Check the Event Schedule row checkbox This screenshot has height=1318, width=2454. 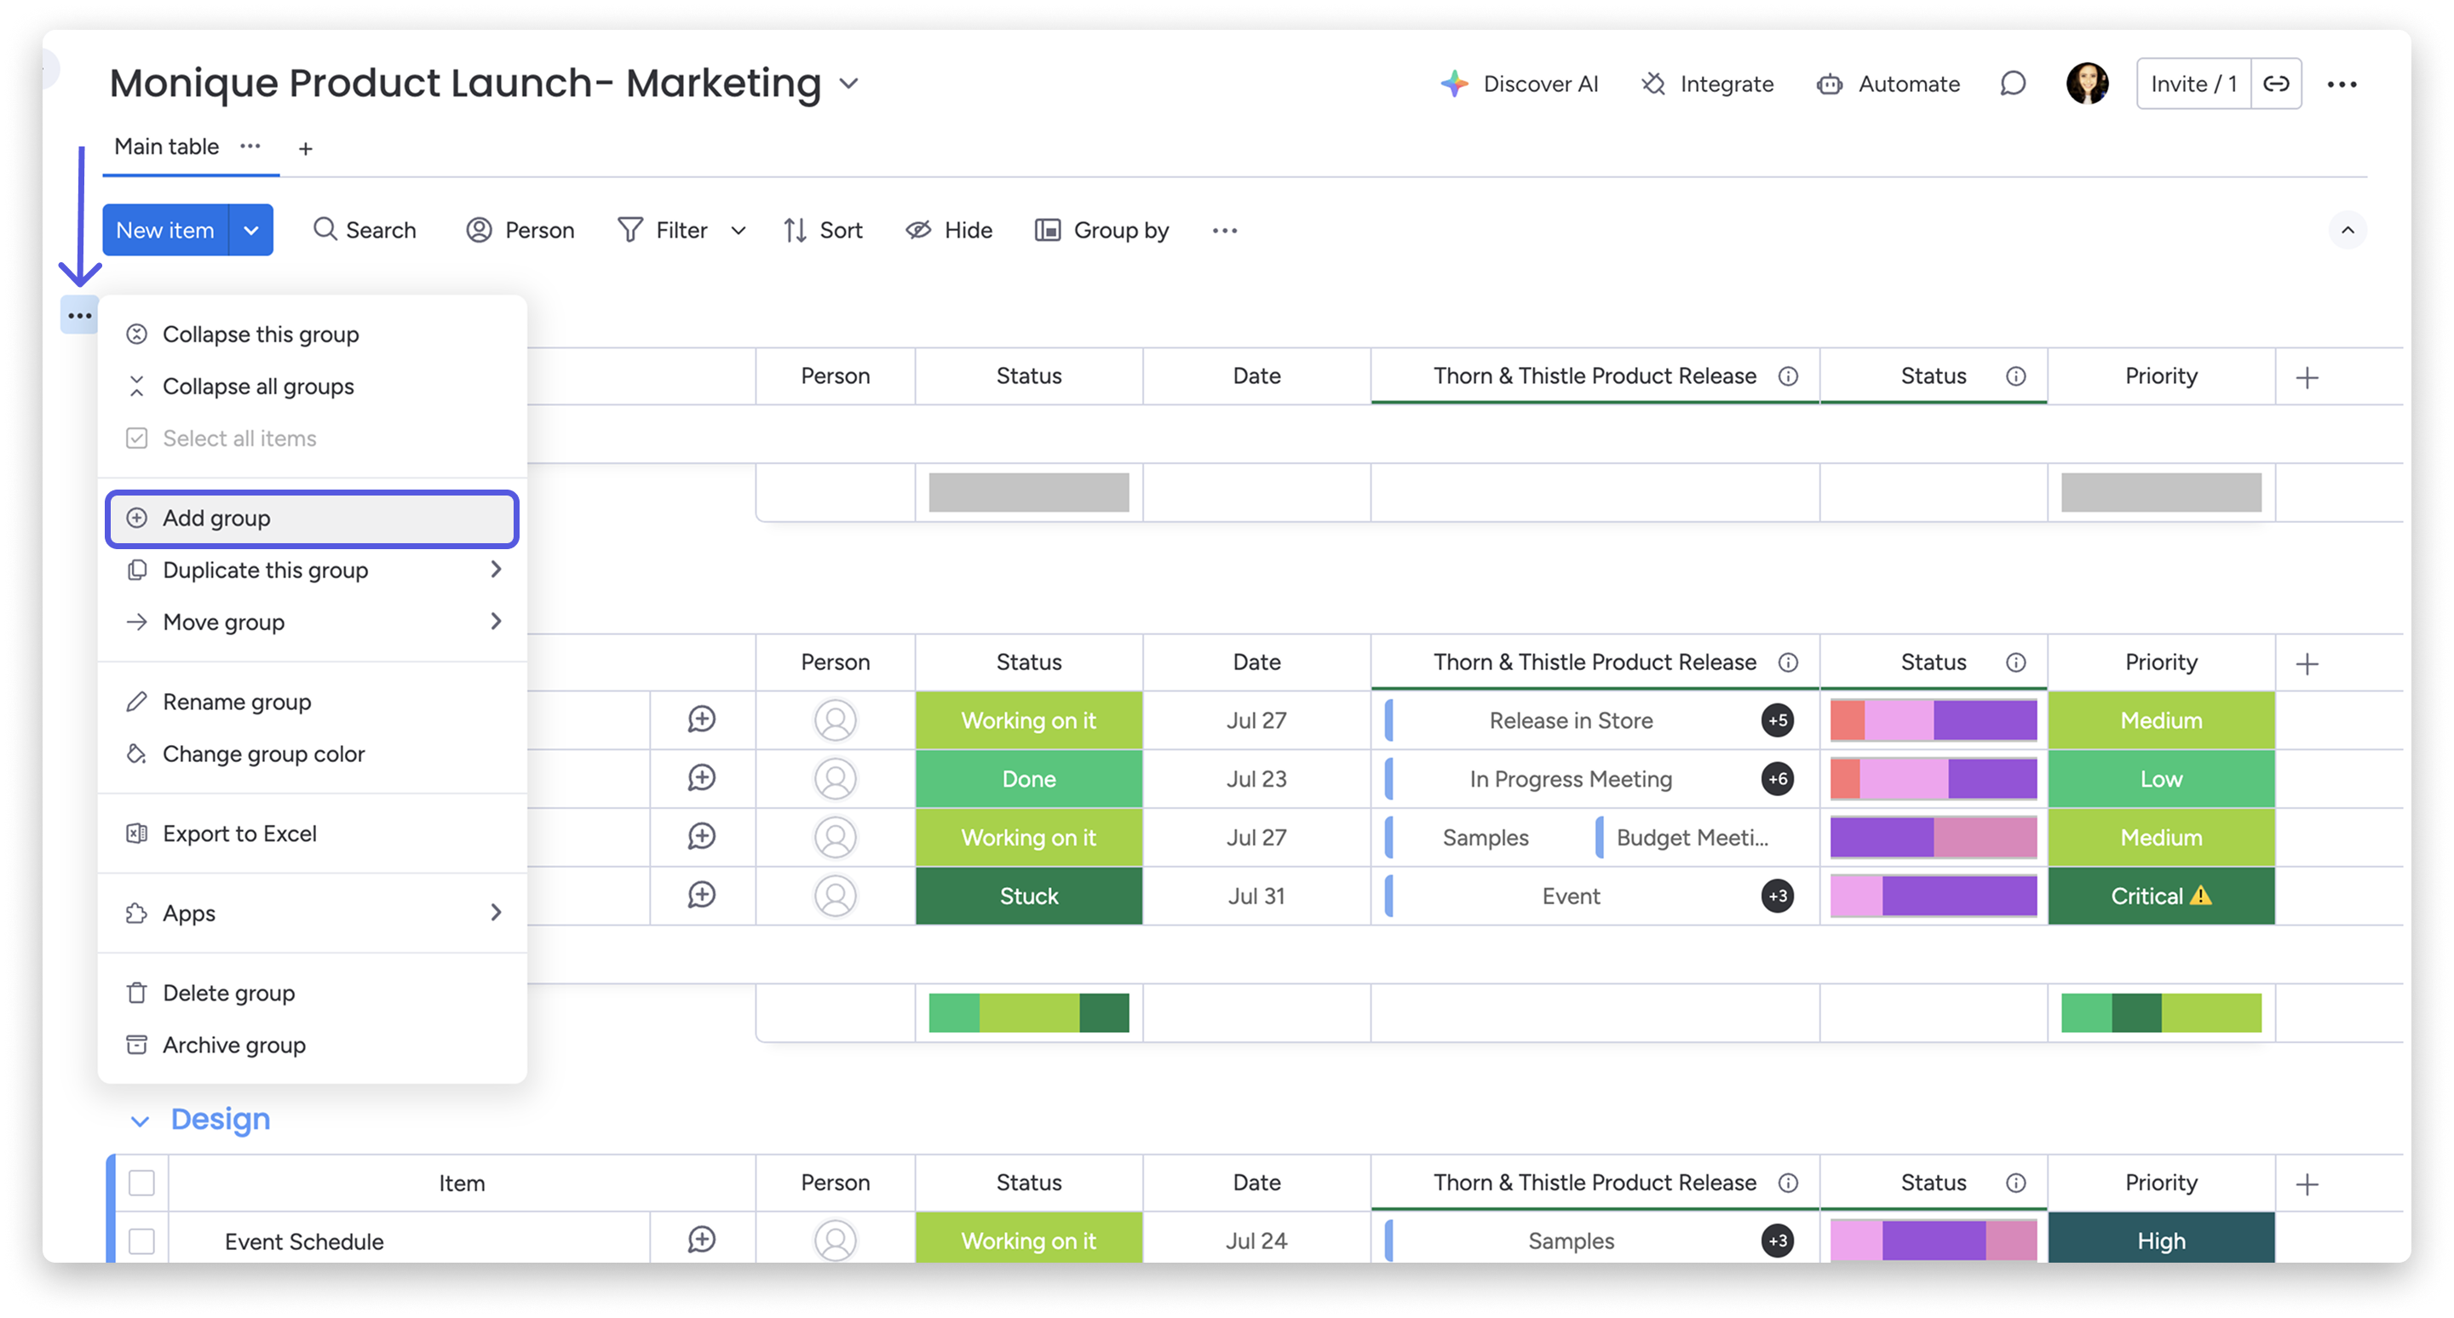tap(142, 1241)
